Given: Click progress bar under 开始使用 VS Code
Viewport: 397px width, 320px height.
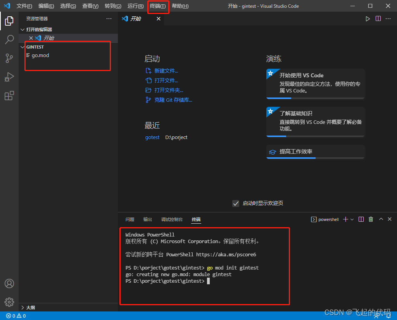Looking at the screenshot, I should [x=316, y=98].
